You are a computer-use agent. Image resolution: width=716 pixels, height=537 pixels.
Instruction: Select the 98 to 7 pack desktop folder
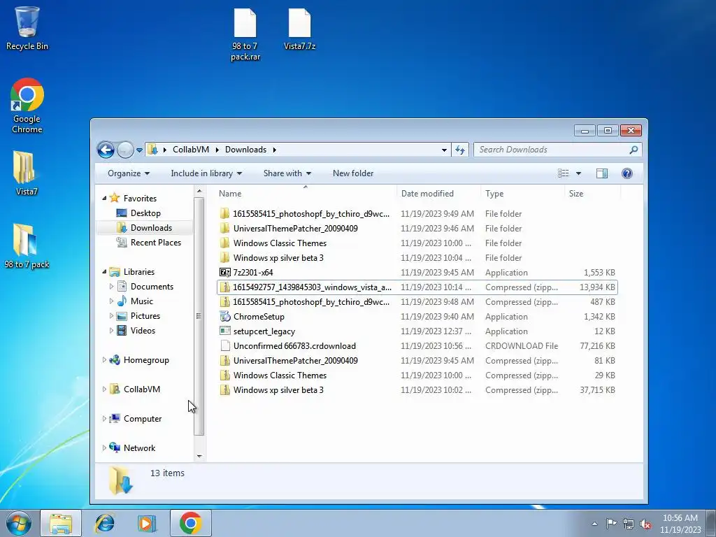pyautogui.click(x=27, y=245)
